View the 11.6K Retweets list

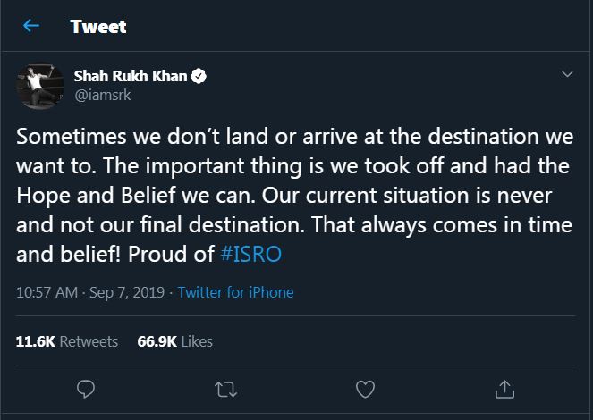(x=67, y=341)
